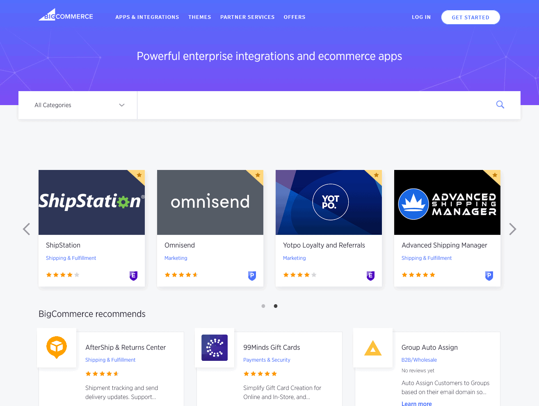The height and width of the screenshot is (406, 539).
Task: Click 'No reviews yet' text
Action: point(418,371)
